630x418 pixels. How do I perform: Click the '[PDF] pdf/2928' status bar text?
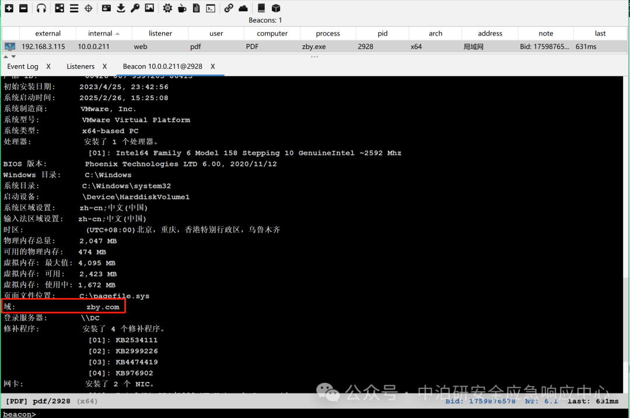pos(38,401)
